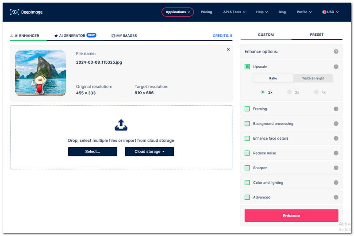
Task: Select the 2x upscale ratio radio
Action: click(x=263, y=92)
